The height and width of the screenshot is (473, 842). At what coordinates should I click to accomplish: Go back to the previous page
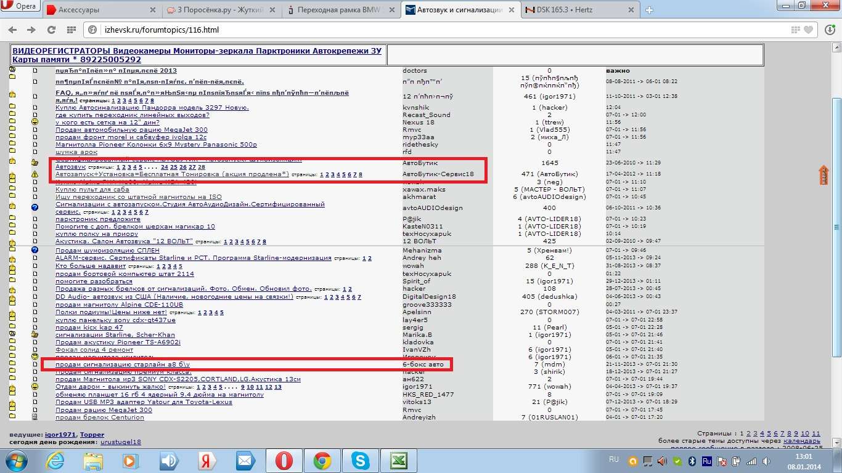point(13,30)
